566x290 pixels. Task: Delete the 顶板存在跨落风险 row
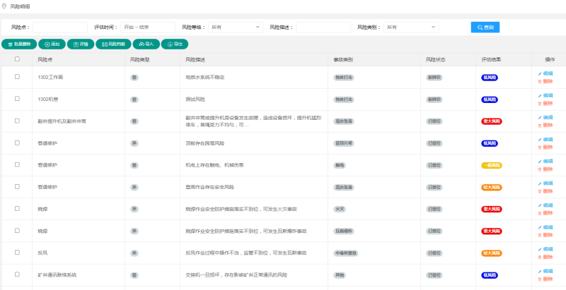coord(545,147)
